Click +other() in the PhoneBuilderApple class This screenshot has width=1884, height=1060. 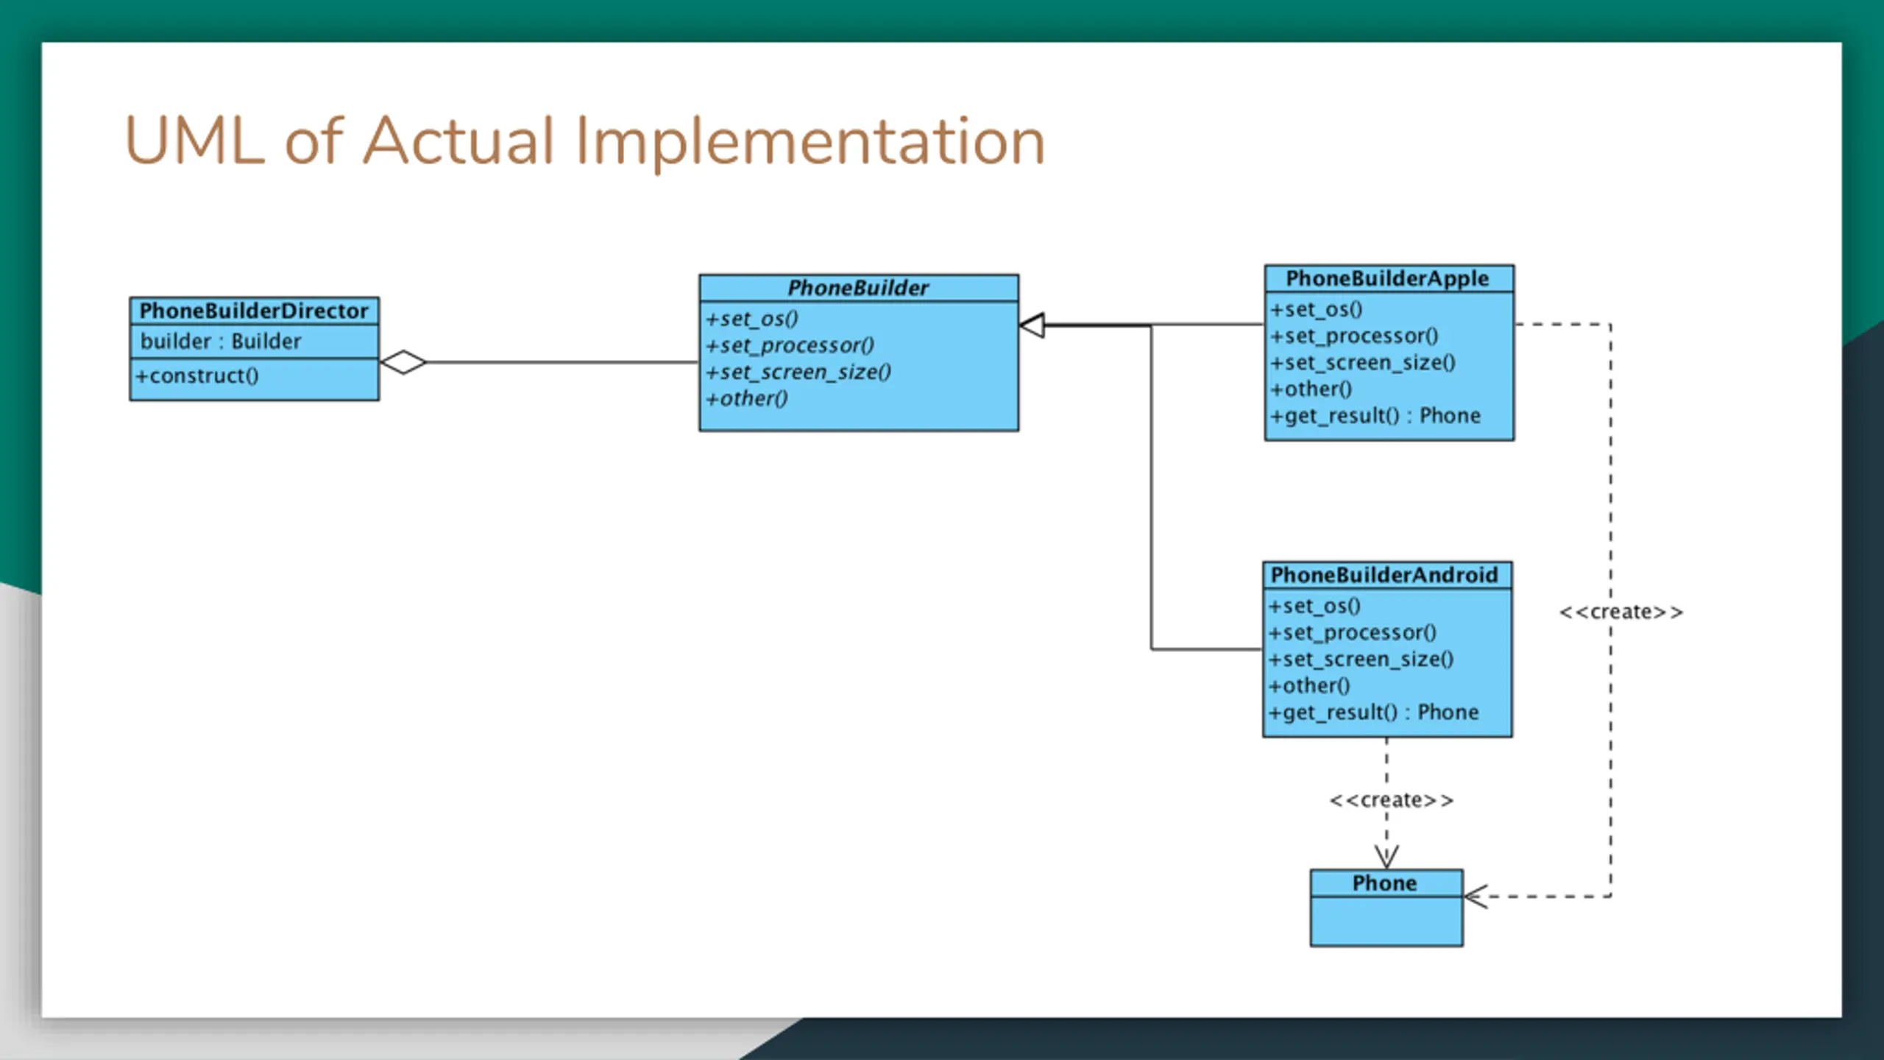tap(1311, 389)
